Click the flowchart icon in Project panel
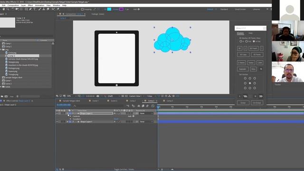This screenshot has height=171, width=304. [x=53, y=43]
